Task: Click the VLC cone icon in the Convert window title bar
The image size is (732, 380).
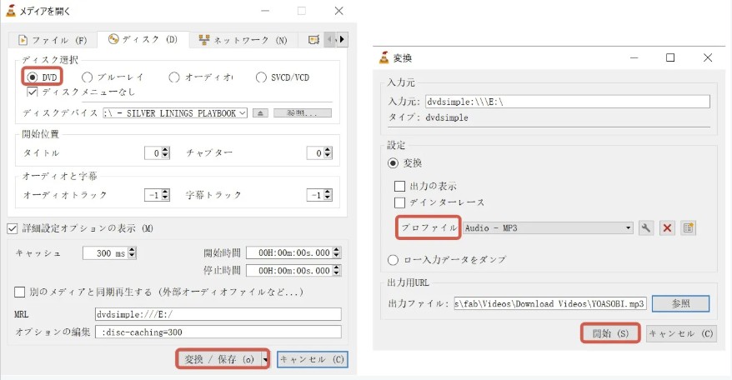Action: (384, 57)
